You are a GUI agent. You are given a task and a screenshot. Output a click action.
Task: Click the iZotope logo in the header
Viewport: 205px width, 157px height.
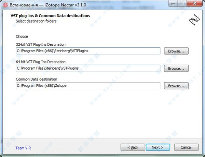tap(194, 20)
